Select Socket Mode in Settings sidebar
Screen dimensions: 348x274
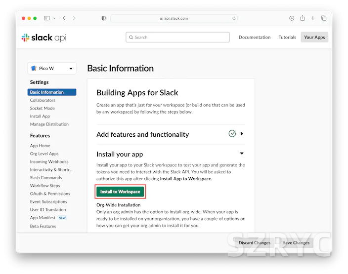tap(43, 108)
